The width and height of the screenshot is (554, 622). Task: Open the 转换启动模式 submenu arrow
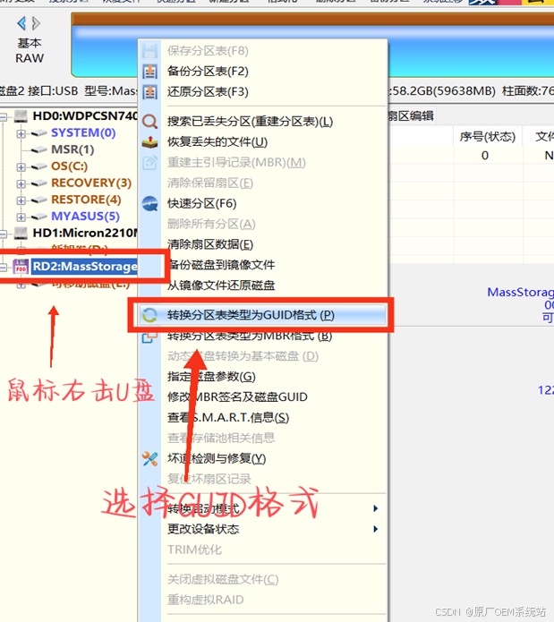376,508
